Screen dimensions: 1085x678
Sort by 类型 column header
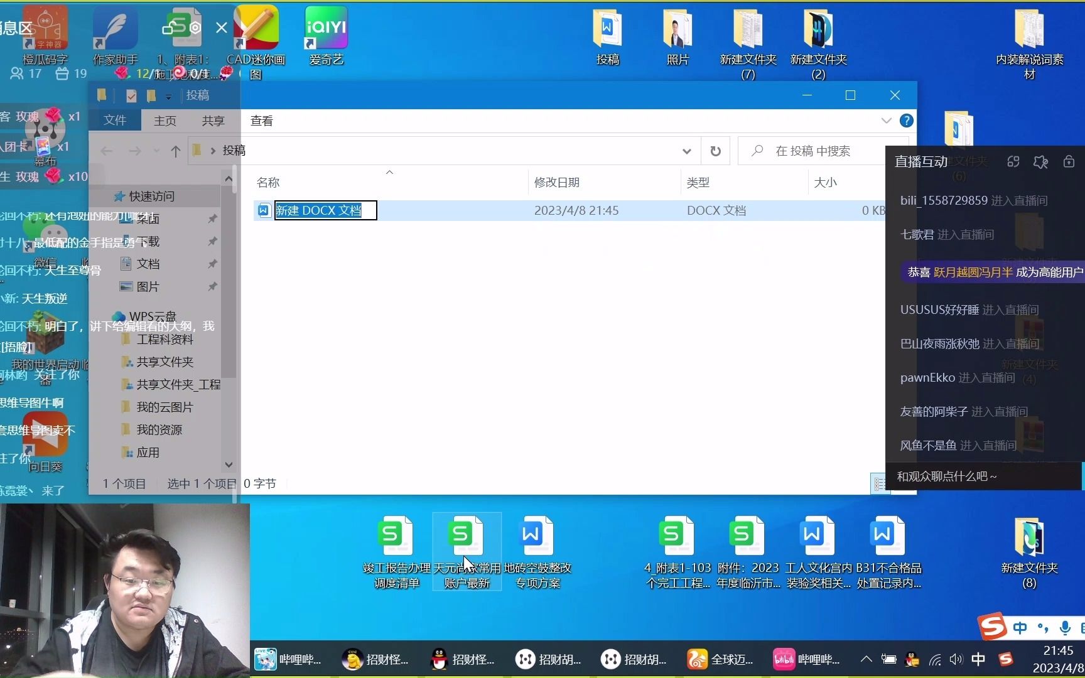click(698, 182)
